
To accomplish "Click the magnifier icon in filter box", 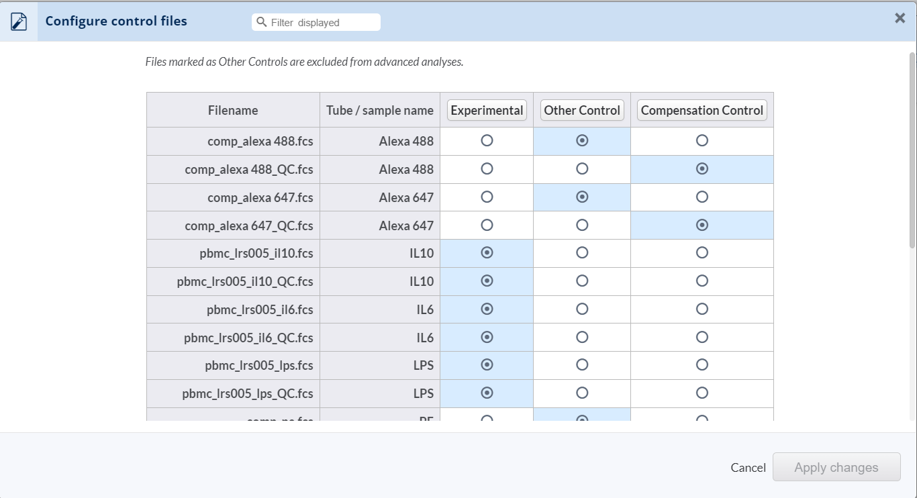I will pos(262,22).
